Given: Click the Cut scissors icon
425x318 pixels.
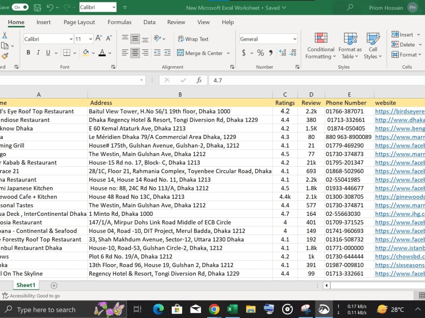Looking at the screenshot, I should pos(5,35).
